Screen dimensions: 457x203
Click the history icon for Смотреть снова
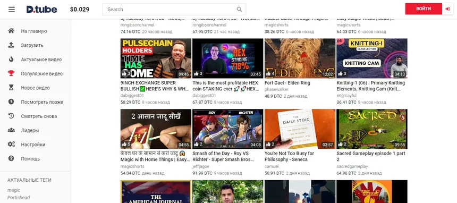(11, 116)
